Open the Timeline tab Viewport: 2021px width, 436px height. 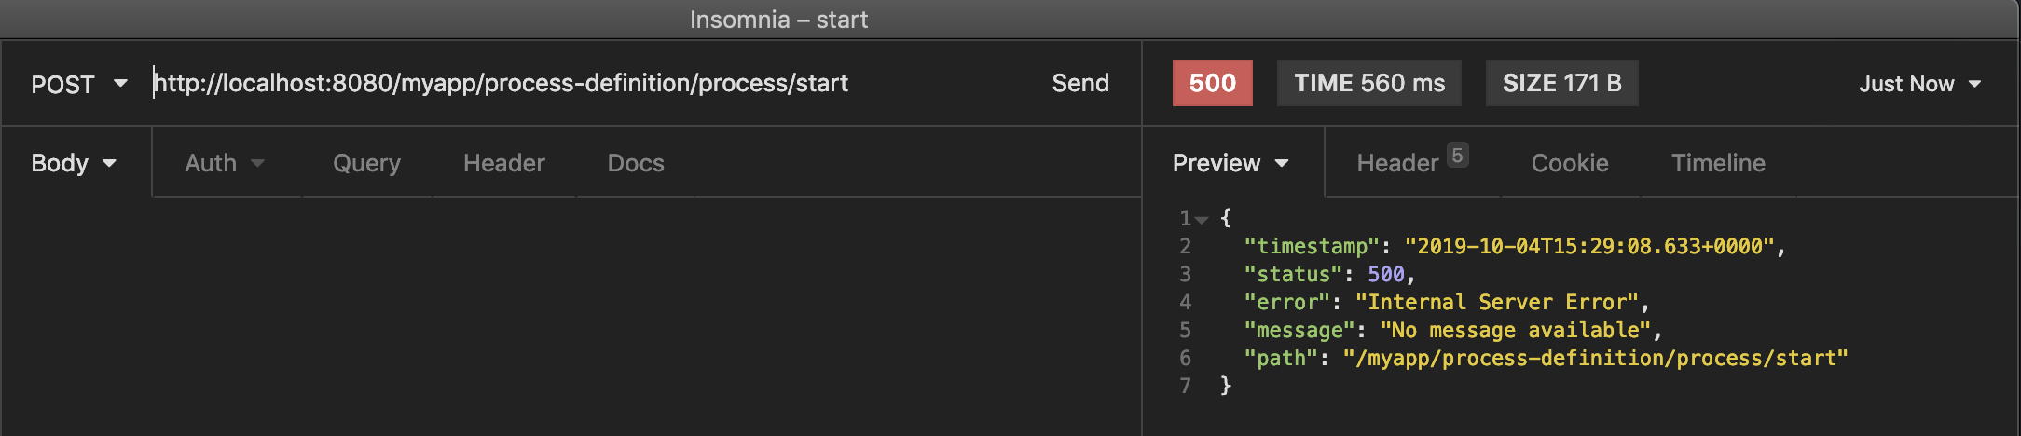[1718, 163]
